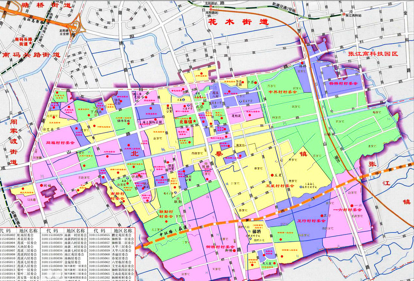This screenshot has width=414, height=281.
Task: Click the 香溢居委会 table cell
Action: pos(120,254)
